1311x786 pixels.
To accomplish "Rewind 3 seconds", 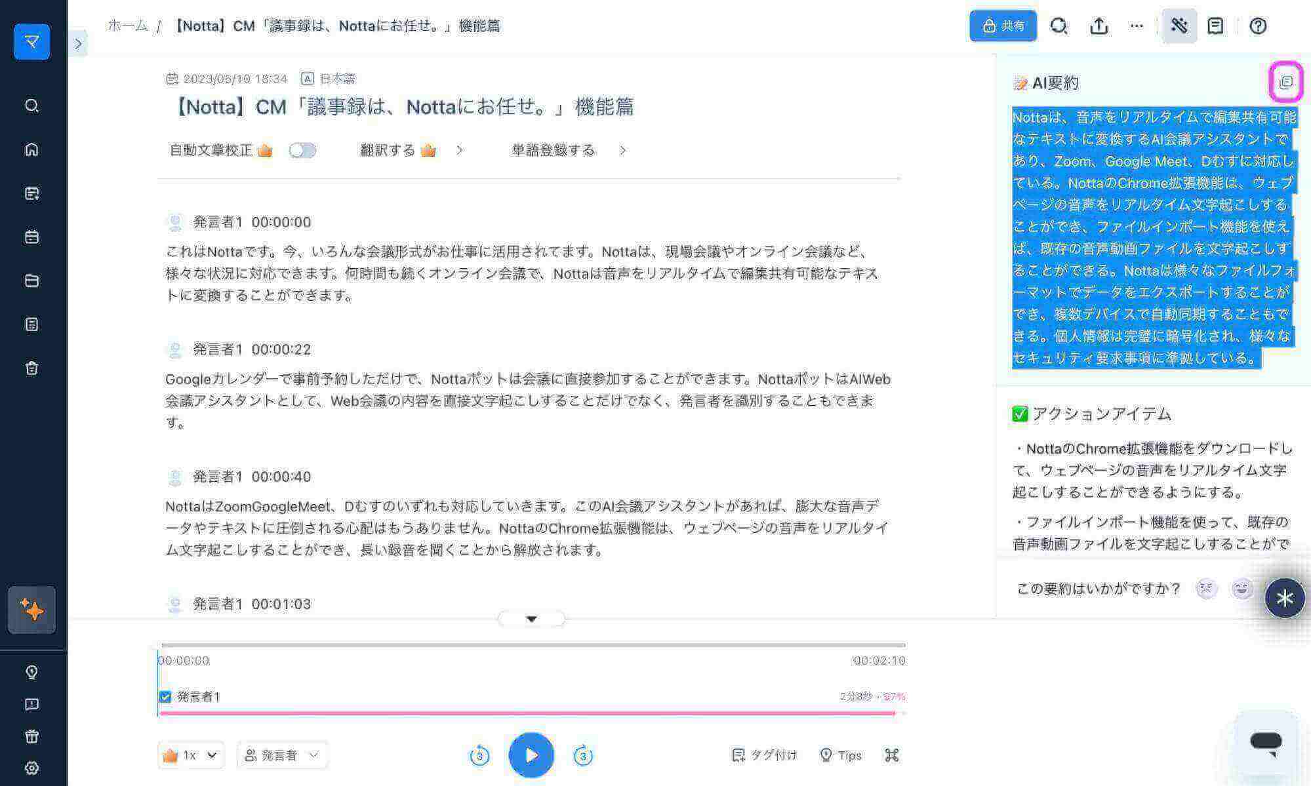I will click(479, 755).
